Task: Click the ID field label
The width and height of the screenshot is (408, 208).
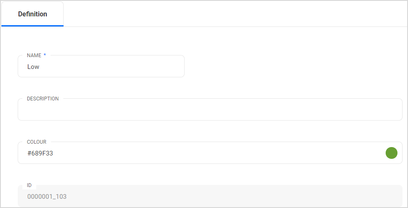Action: tap(30, 185)
